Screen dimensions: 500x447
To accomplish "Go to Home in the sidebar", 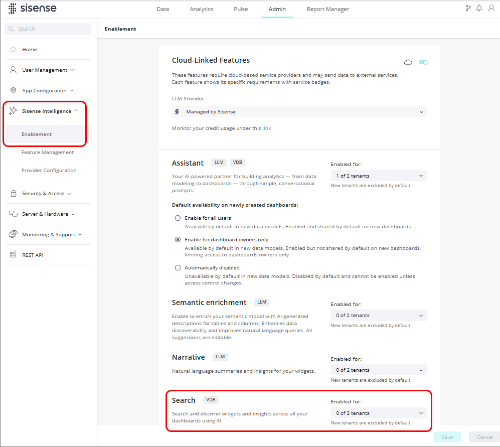I will tap(29, 50).
